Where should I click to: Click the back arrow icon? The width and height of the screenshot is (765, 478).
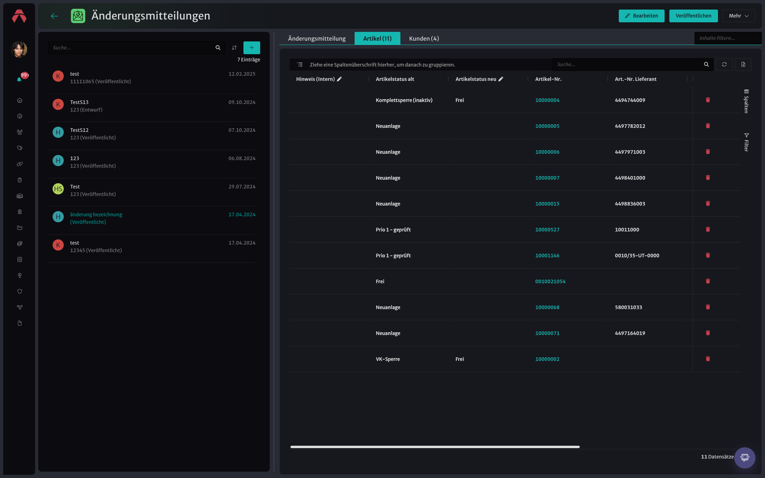55,16
